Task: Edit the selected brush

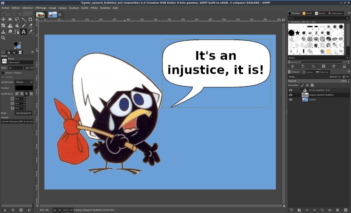Action: coord(293,66)
